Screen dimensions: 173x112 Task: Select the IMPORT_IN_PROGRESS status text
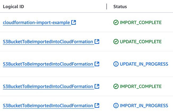[x=144, y=106]
